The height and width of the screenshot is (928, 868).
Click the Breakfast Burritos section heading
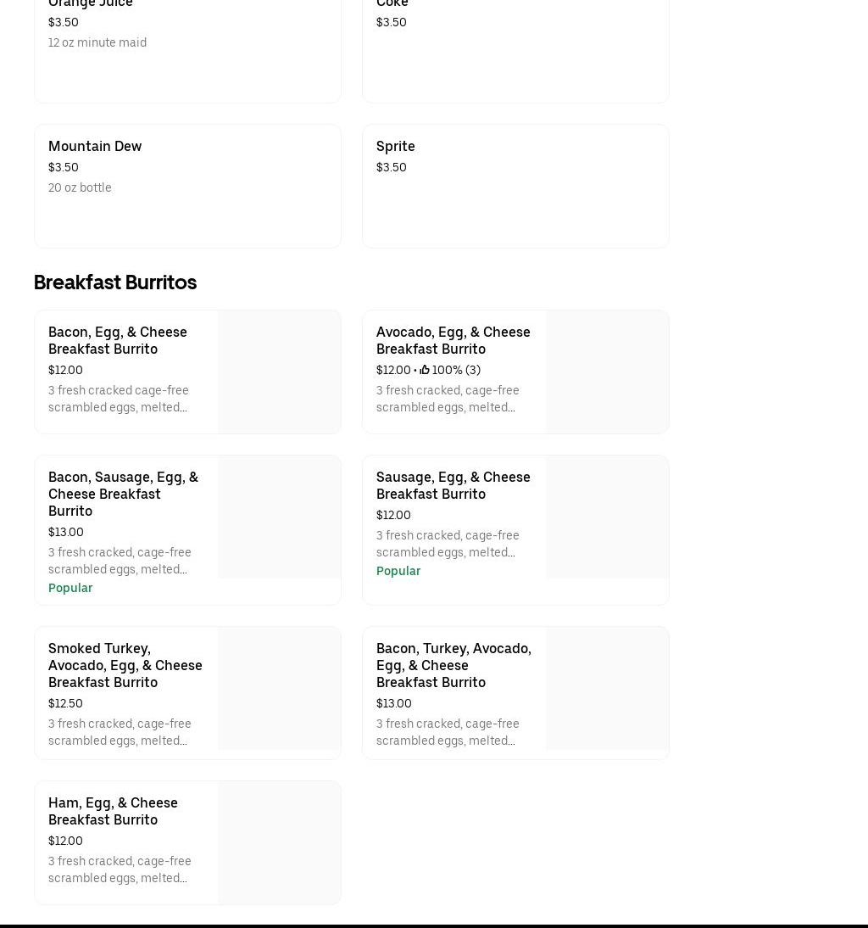pos(115,282)
